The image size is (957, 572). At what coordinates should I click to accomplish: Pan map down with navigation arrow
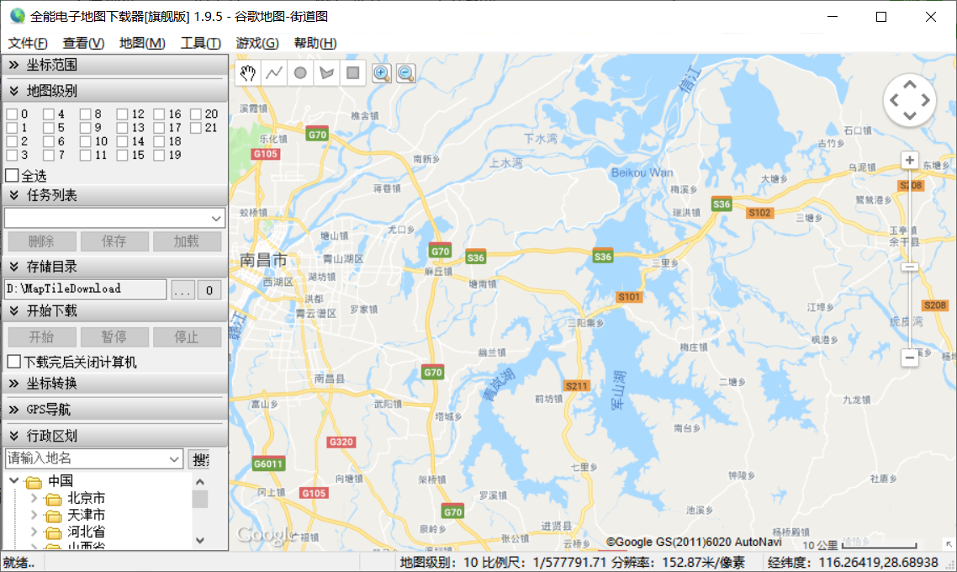click(x=910, y=115)
